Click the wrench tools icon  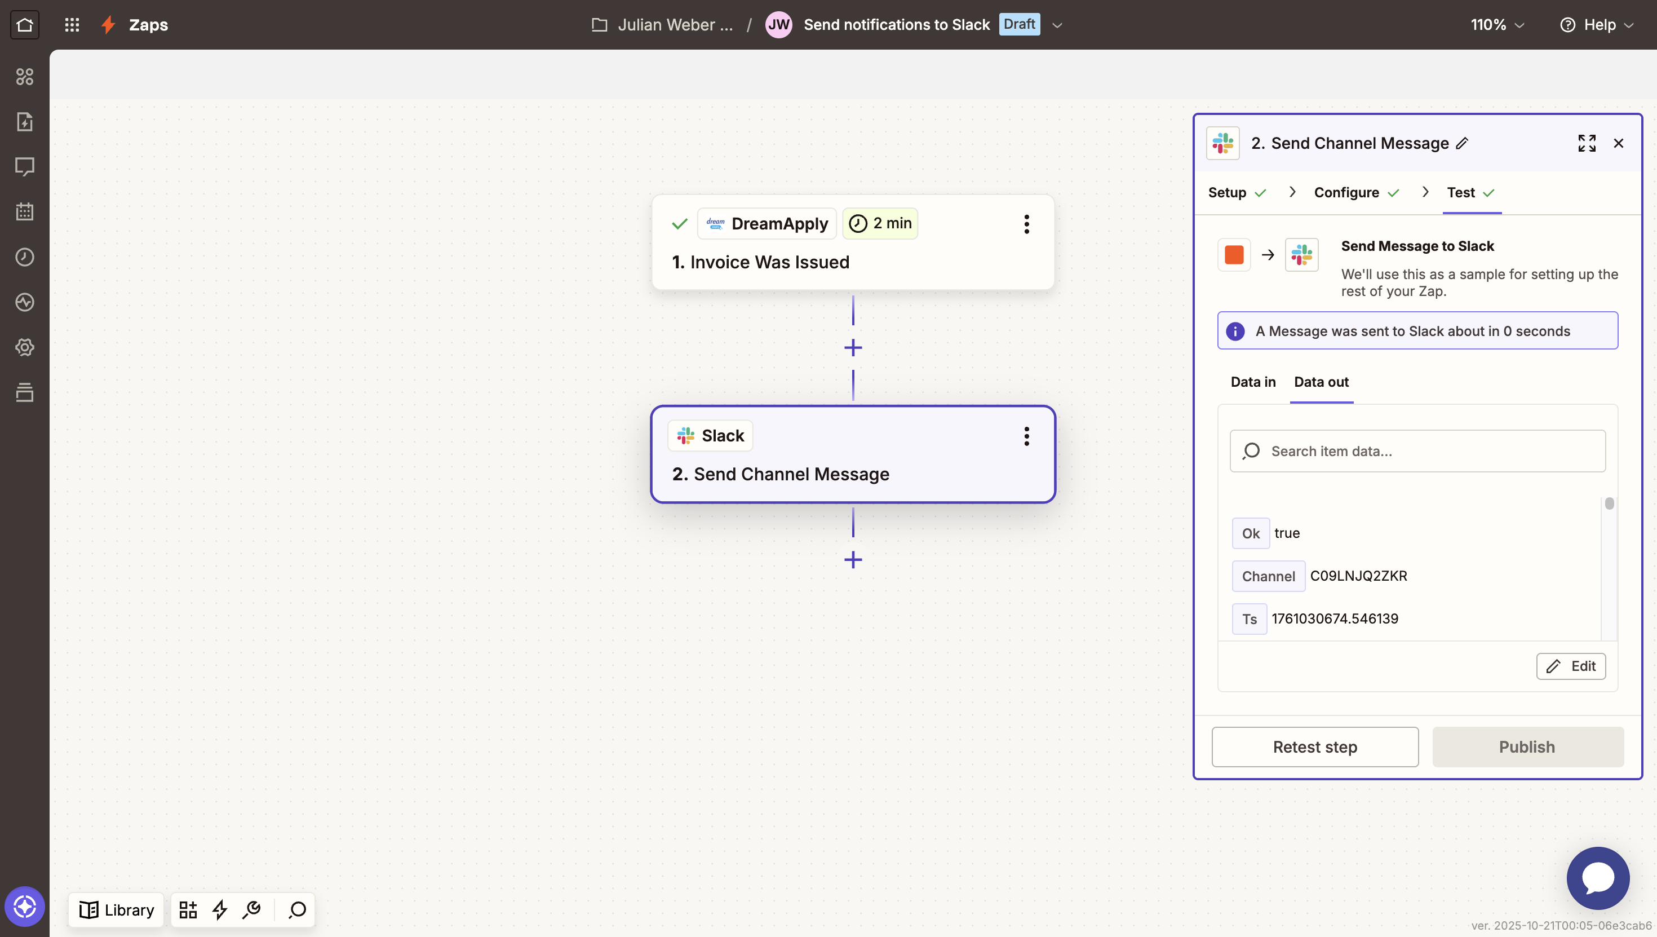click(x=251, y=909)
